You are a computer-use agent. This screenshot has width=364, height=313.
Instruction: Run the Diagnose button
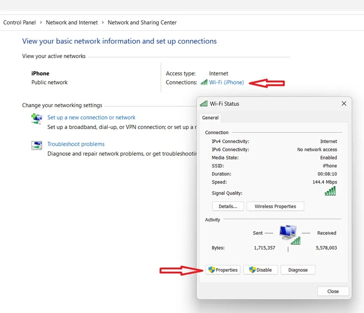(x=298, y=270)
